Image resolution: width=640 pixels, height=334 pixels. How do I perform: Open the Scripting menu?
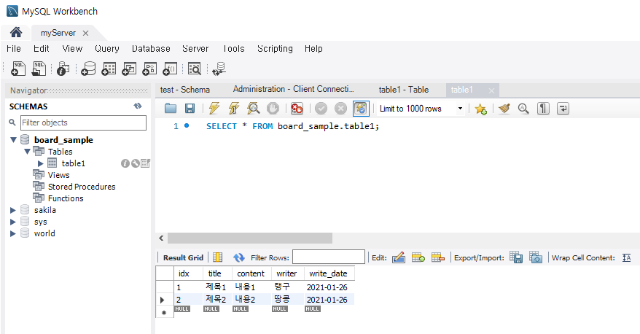[275, 49]
